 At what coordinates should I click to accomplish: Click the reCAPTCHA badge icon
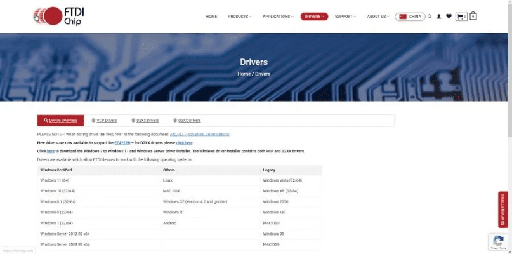click(x=498, y=241)
